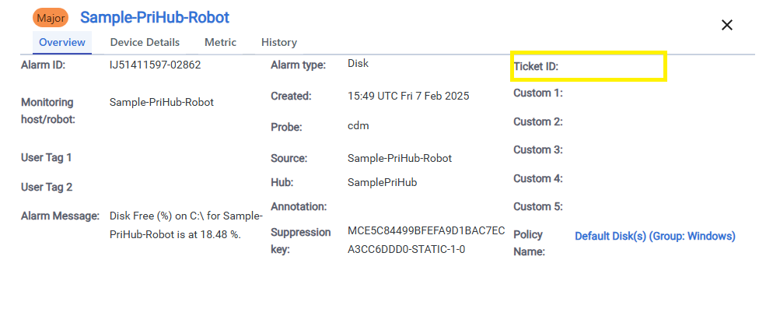Click the Source value Sample-PriHub-Robot

pyautogui.click(x=400, y=158)
